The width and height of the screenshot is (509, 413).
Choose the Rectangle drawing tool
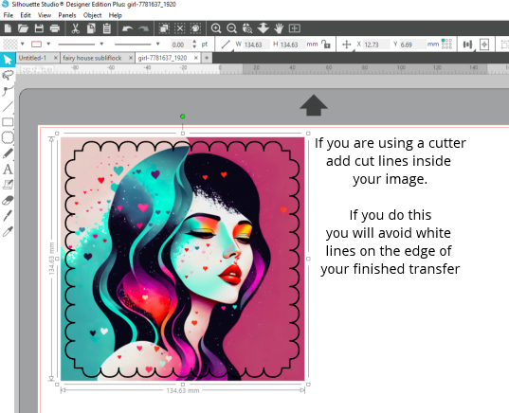tap(8, 122)
